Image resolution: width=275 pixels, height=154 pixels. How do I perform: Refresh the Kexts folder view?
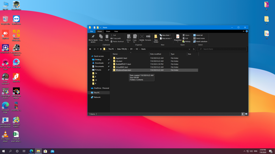tap(194, 49)
